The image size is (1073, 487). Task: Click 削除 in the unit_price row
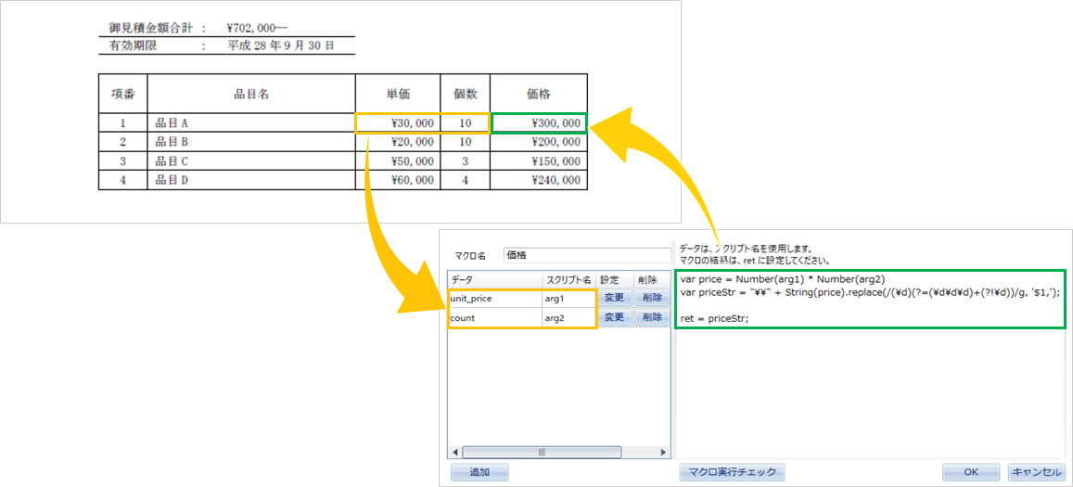coord(650,299)
